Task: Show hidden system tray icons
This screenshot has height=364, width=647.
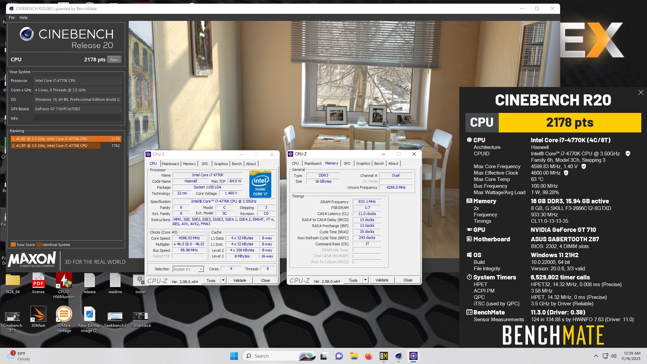Action: point(596,356)
